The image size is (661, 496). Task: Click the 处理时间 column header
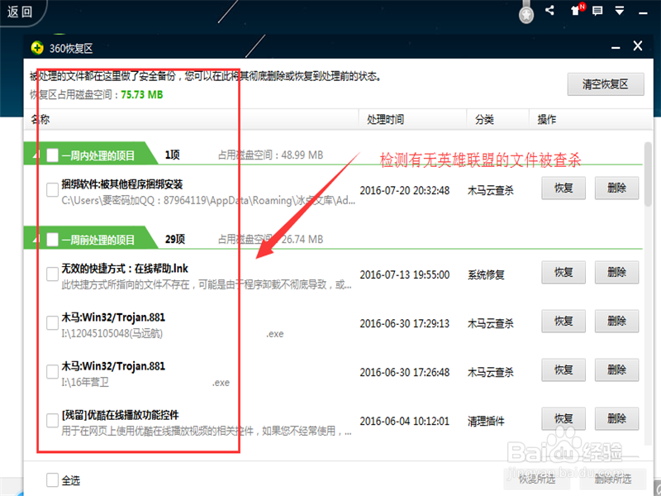click(x=385, y=119)
